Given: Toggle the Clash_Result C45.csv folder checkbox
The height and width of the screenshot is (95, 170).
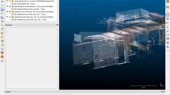Looking at the screenshot, I should (10, 1).
